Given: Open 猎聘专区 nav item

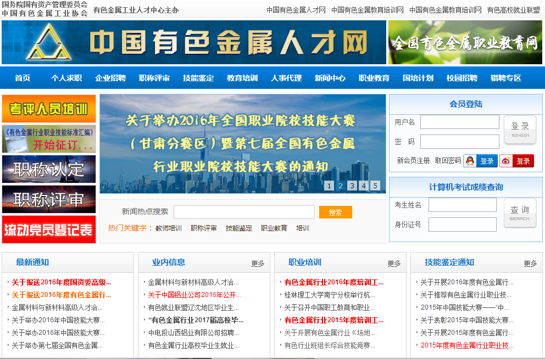Looking at the screenshot, I should tap(506, 78).
